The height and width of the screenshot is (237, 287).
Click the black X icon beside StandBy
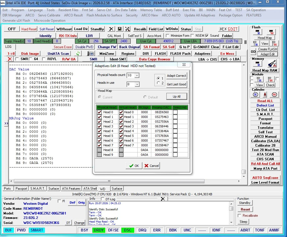click(111, 29)
